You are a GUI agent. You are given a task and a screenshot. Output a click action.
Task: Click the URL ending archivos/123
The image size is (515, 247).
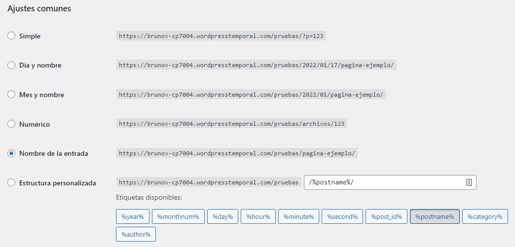pyautogui.click(x=231, y=124)
